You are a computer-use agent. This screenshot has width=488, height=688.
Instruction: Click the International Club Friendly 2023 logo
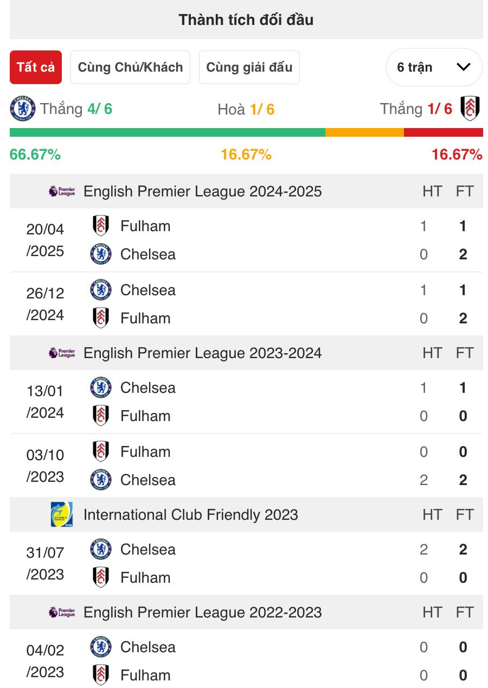point(61,514)
